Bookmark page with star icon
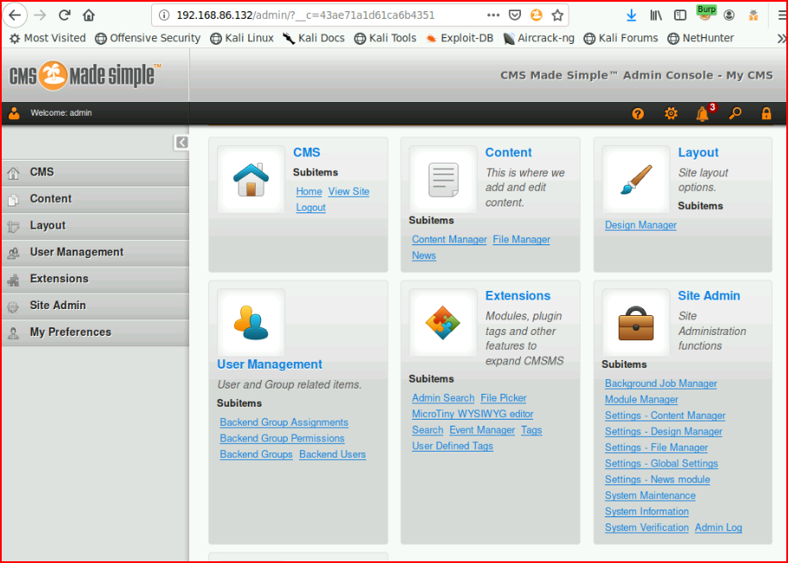The image size is (788, 563). click(x=557, y=15)
